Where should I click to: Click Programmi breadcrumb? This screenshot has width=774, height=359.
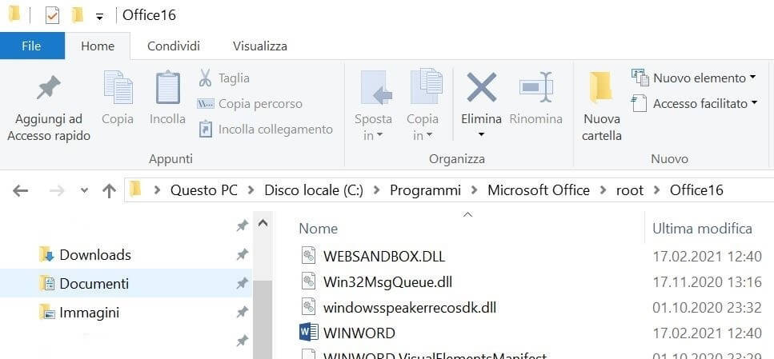click(426, 190)
